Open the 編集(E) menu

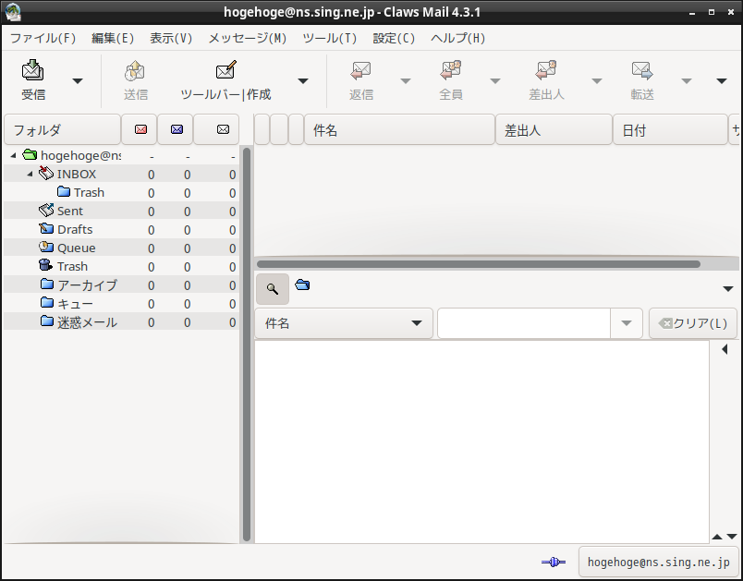(113, 39)
